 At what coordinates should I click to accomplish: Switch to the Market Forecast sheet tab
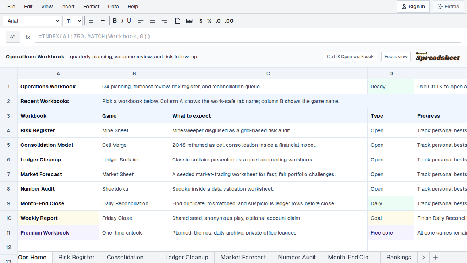(x=243, y=258)
